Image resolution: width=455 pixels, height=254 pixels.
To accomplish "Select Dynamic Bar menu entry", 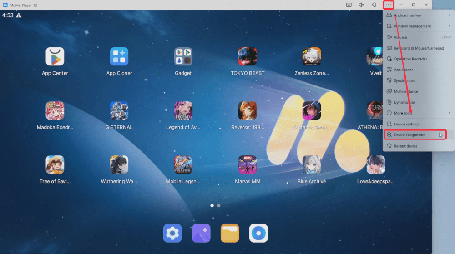I will point(419,102).
